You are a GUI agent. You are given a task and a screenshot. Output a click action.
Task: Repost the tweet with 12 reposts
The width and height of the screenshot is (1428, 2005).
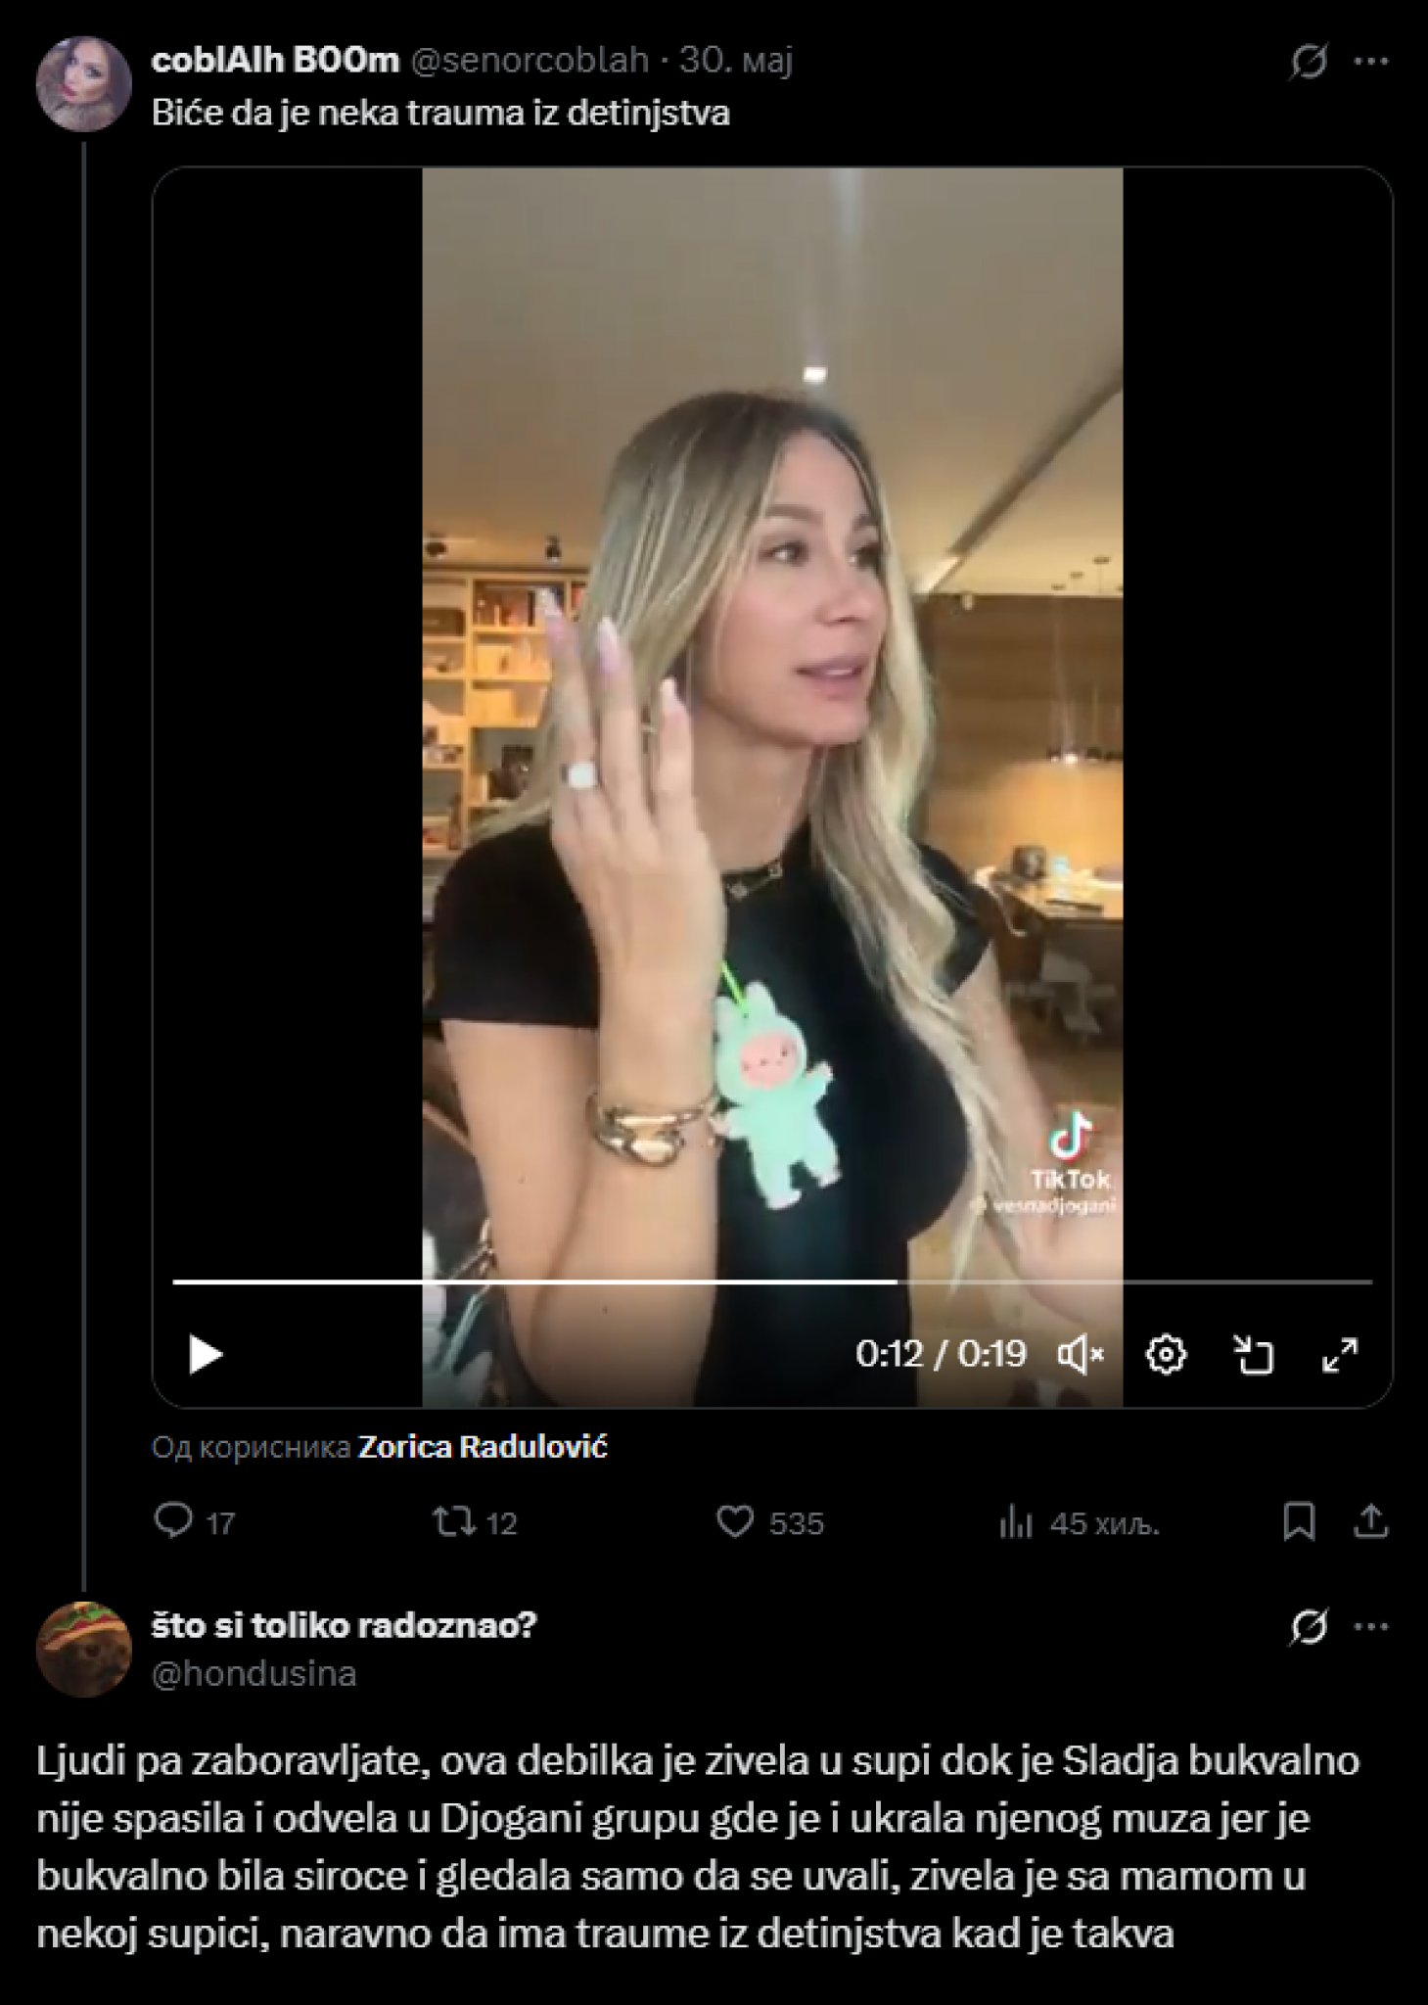pos(455,1522)
